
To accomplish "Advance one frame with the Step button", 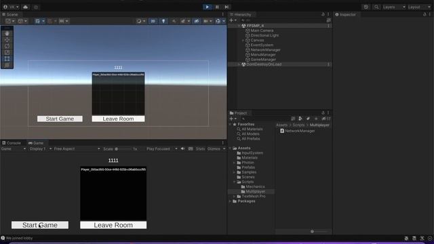I will click(x=226, y=7).
